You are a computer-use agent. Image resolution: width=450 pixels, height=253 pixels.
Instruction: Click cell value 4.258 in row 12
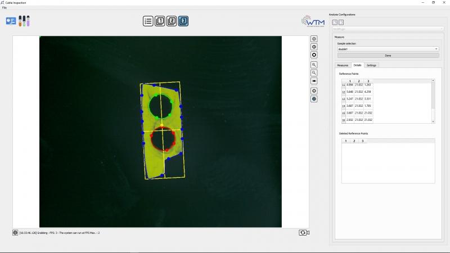point(368,92)
